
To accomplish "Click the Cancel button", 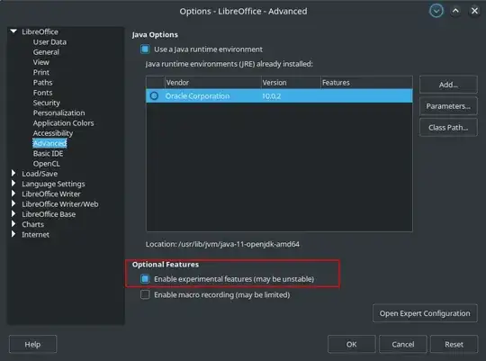I will (402, 344).
